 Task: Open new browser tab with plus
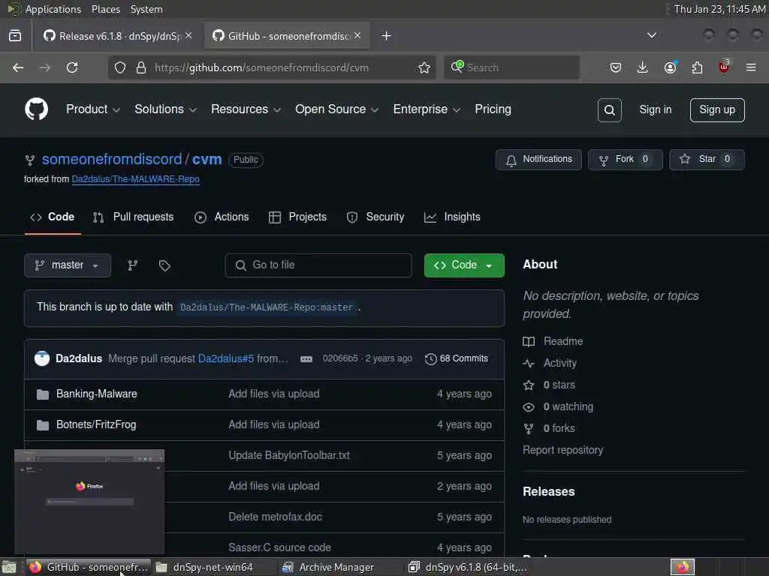point(387,36)
